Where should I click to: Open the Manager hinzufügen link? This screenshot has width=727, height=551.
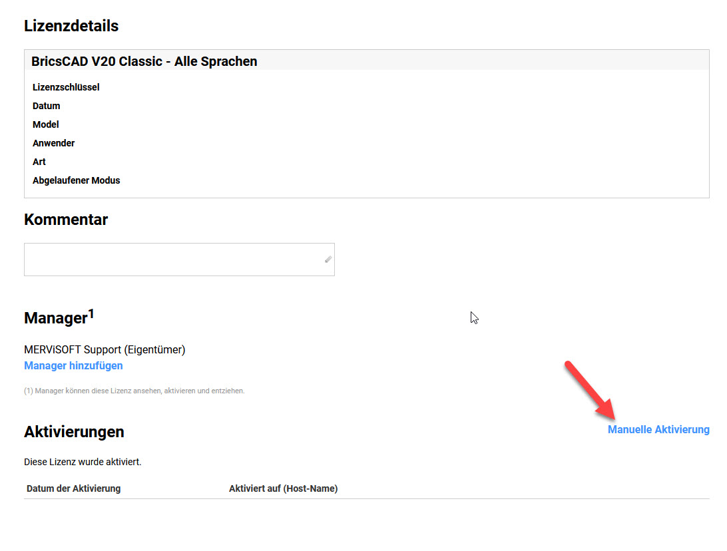coord(73,365)
